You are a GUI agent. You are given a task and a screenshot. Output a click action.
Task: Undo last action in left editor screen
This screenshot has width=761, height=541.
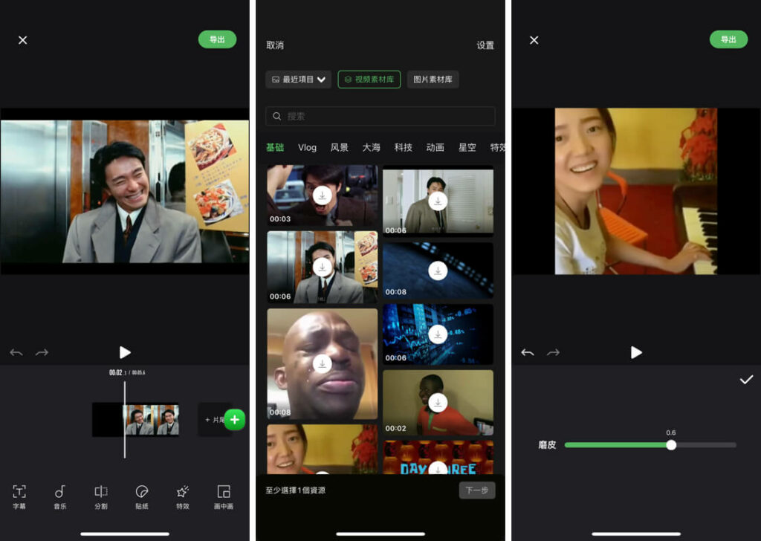coord(16,352)
